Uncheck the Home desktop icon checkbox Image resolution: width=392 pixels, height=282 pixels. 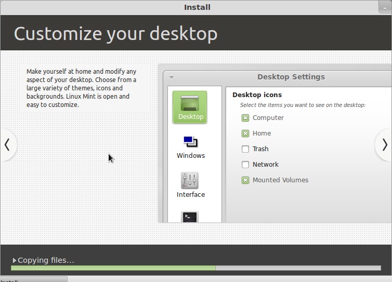tap(245, 133)
